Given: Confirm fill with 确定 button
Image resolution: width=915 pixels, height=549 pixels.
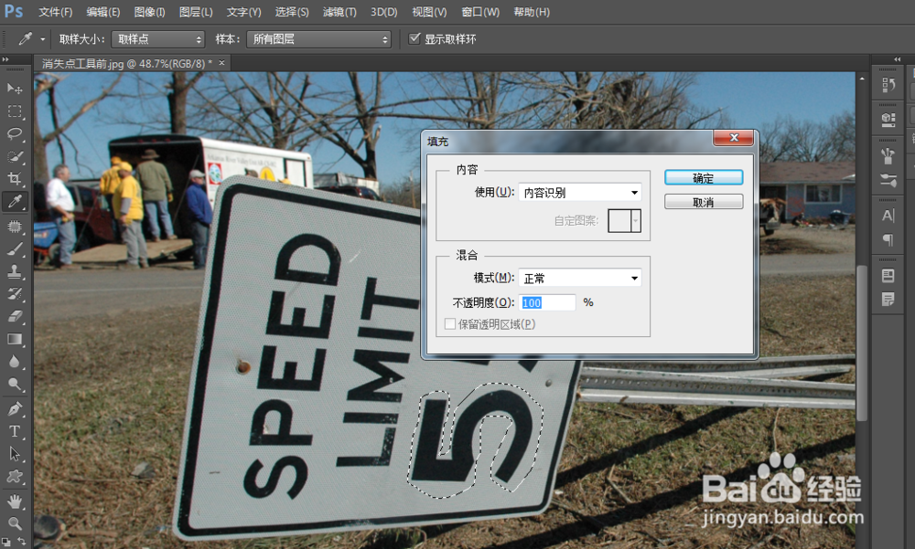Looking at the screenshot, I should coord(704,178).
